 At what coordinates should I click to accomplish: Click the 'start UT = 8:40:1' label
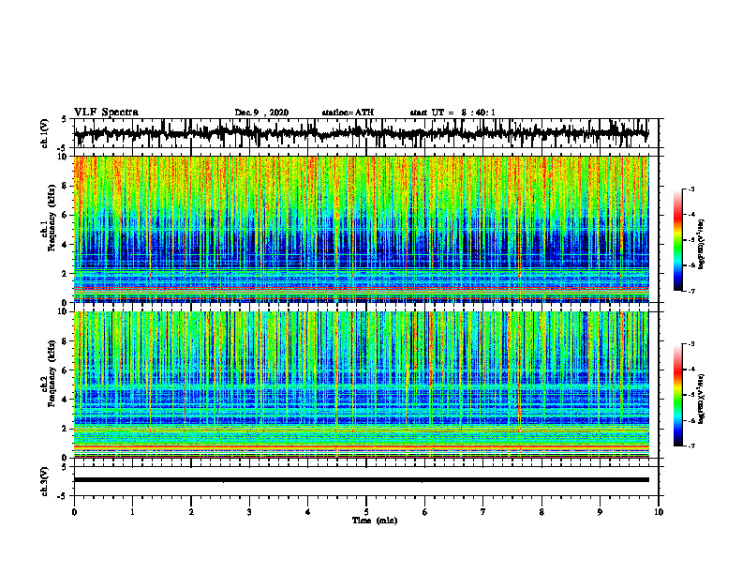point(453,113)
